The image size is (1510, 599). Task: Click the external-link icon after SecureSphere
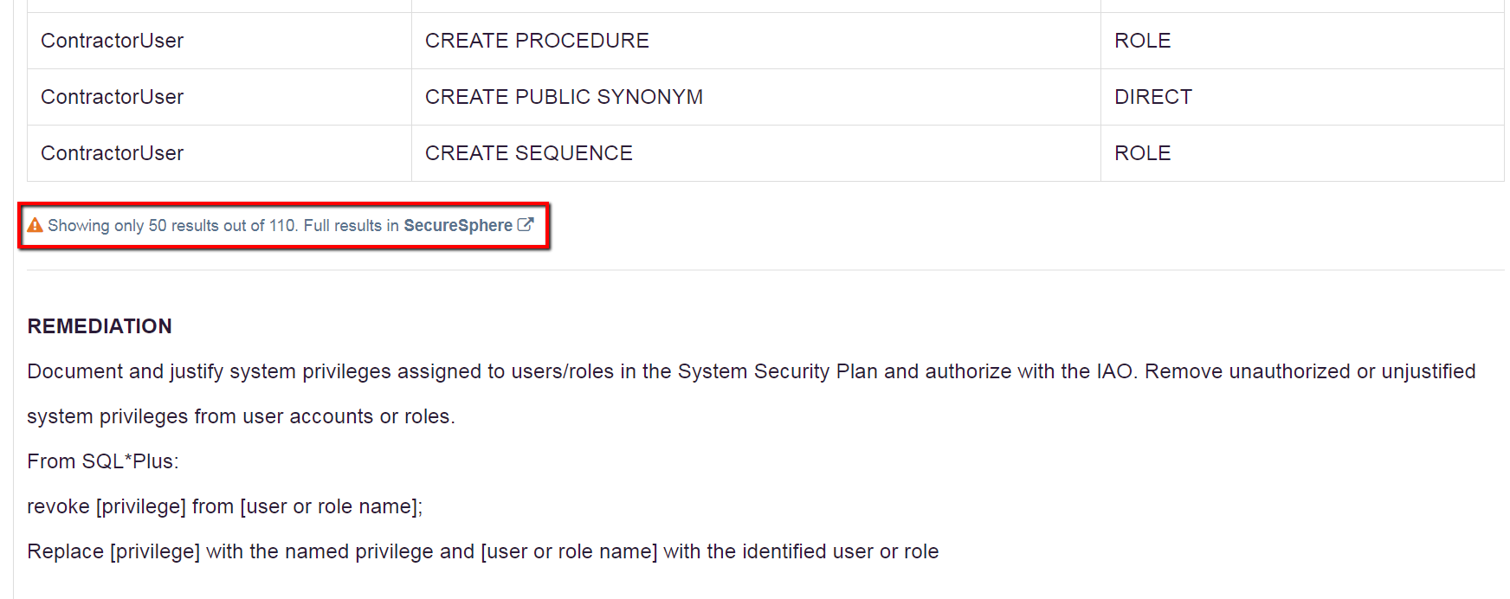coord(526,224)
